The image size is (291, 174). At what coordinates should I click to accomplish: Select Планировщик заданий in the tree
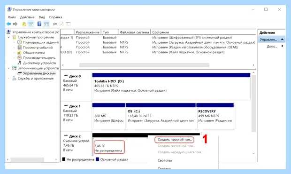pyautogui.click(x=41, y=42)
